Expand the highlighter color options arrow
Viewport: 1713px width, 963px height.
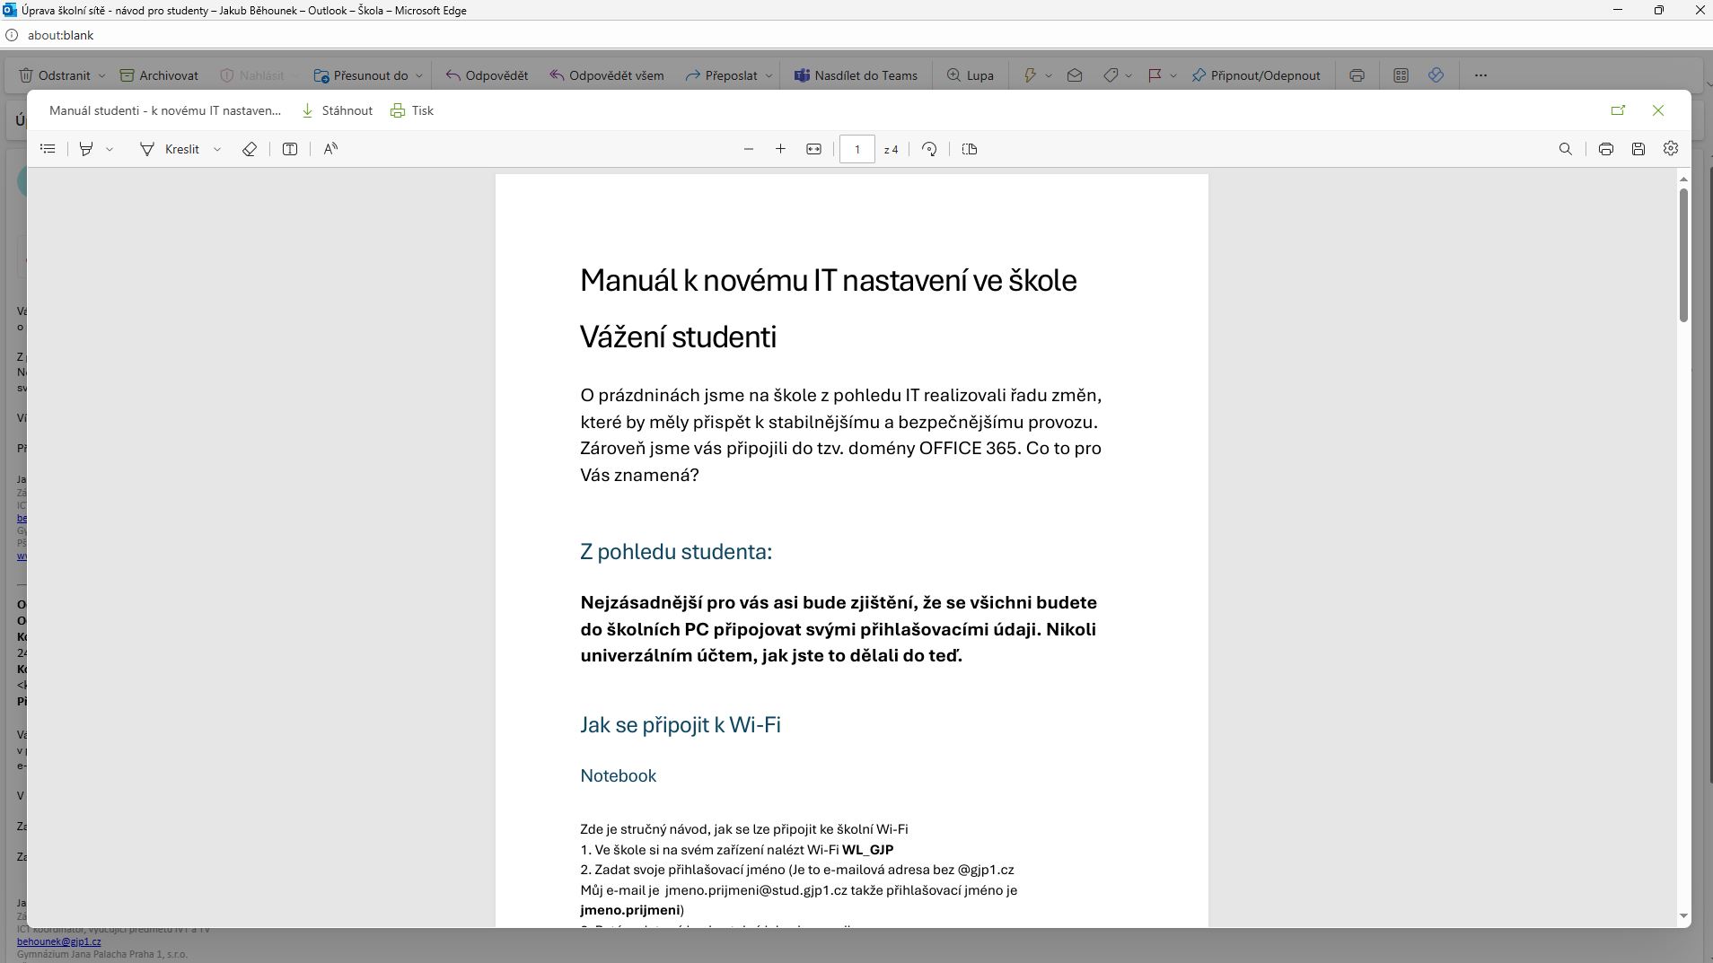click(x=110, y=149)
